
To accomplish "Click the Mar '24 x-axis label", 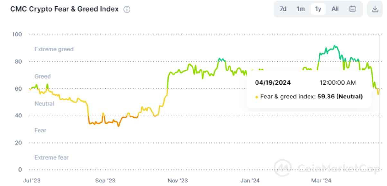I will [321, 180].
